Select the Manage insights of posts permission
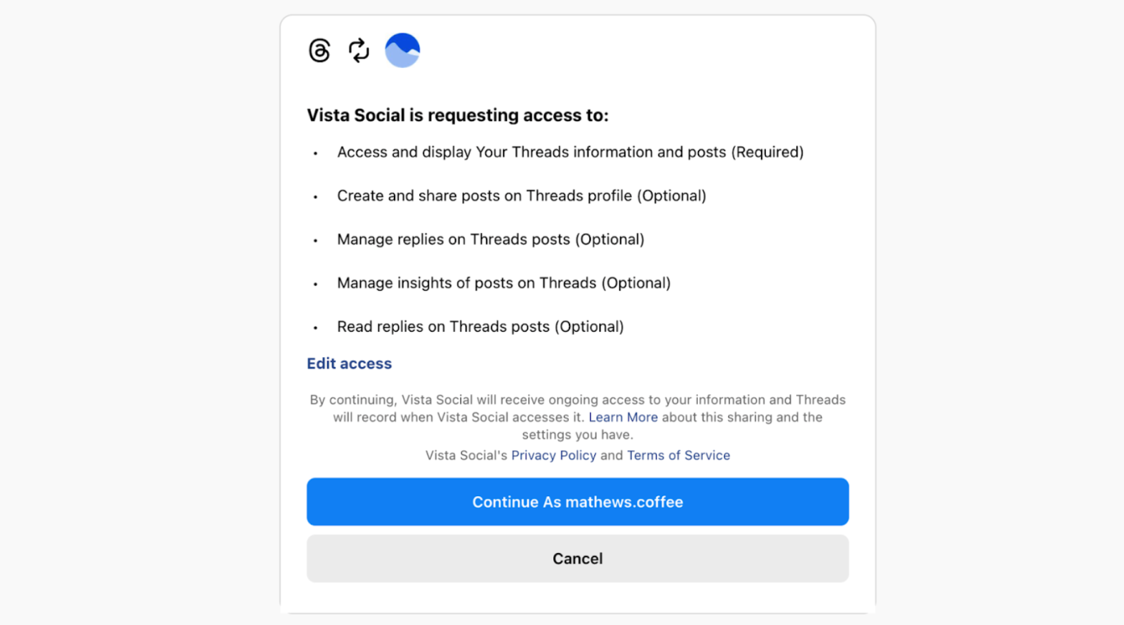The image size is (1124, 625). [x=503, y=283]
